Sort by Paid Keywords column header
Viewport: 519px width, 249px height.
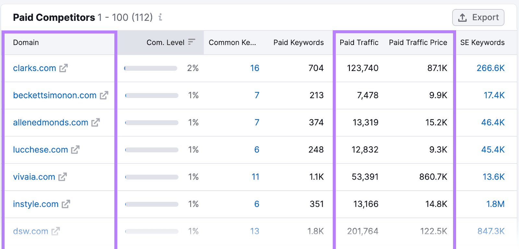point(298,42)
